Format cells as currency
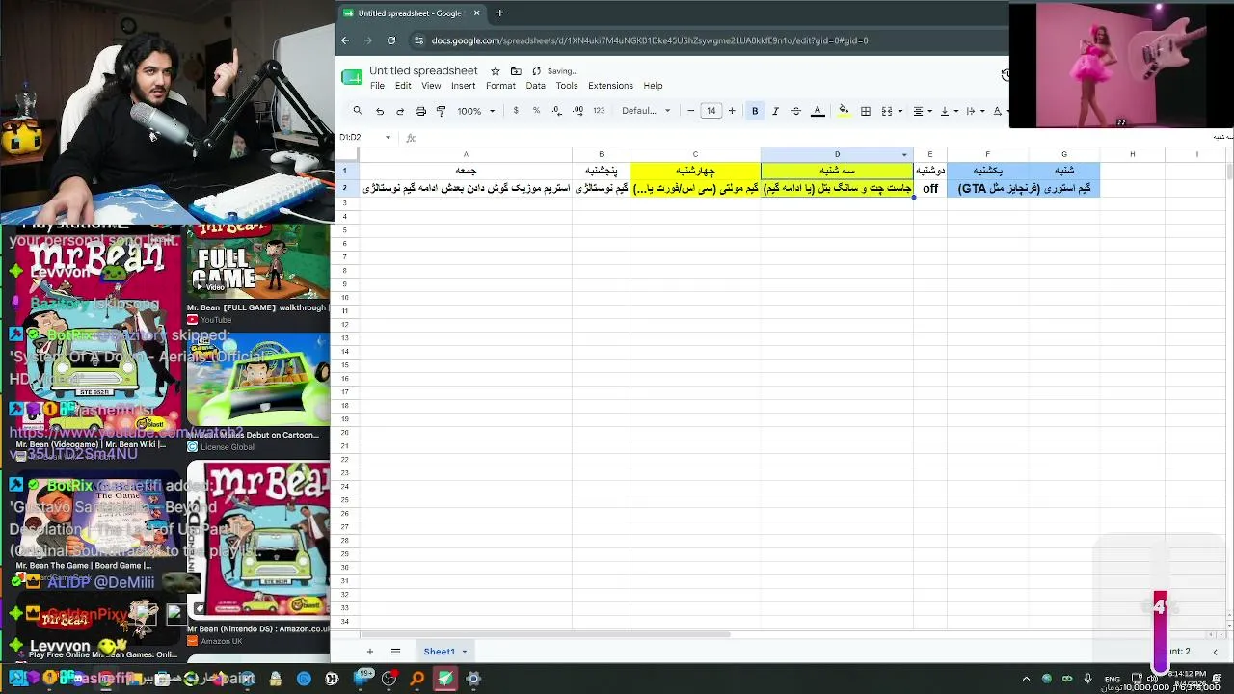1234x694 pixels. (516, 111)
